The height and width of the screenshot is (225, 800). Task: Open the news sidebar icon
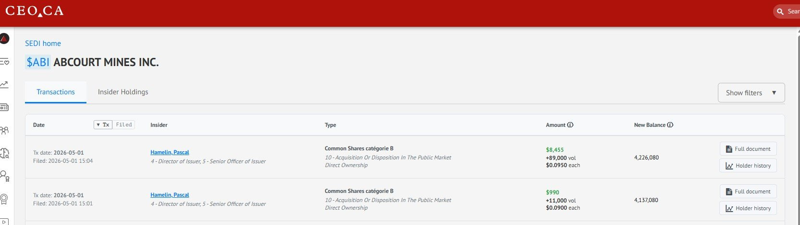4,107
